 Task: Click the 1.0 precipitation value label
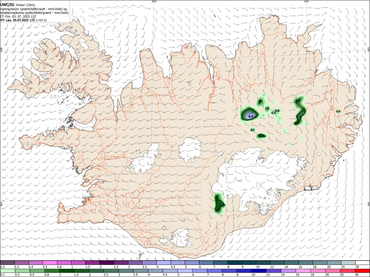point(267,108)
